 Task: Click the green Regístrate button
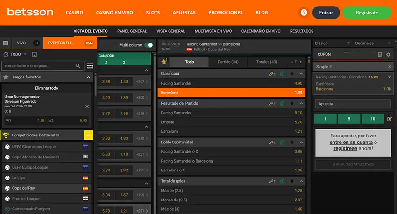click(367, 13)
